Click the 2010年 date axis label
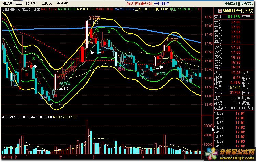This screenshot has width=257, height=162. click(x=8, y=157)
